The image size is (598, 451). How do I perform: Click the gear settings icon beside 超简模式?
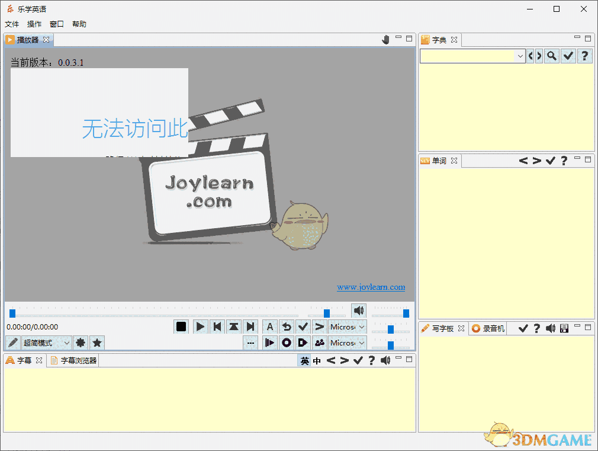point(80,343)
